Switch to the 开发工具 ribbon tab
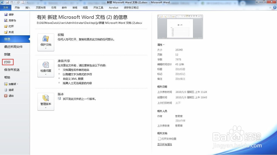This screenshot has width=277, height=155. [98, 7]
